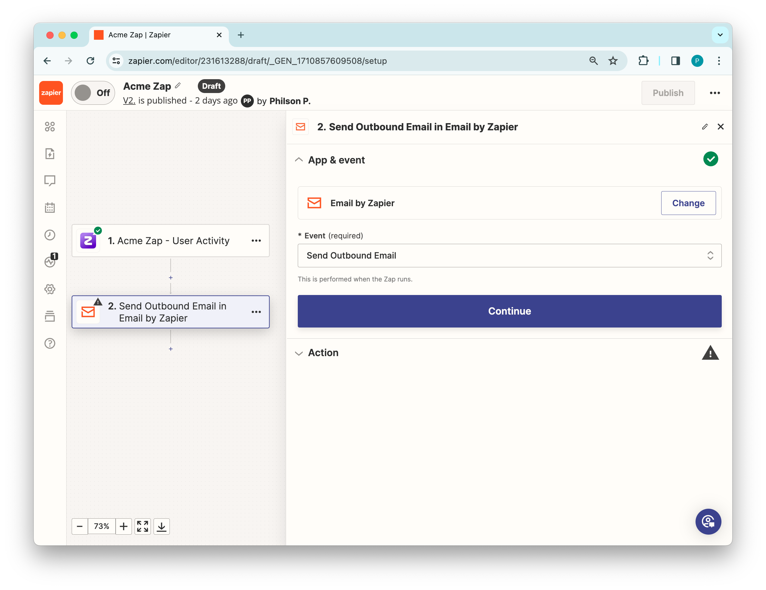Open the Versions stack icon in sidebar

click(x=50, y=316)
